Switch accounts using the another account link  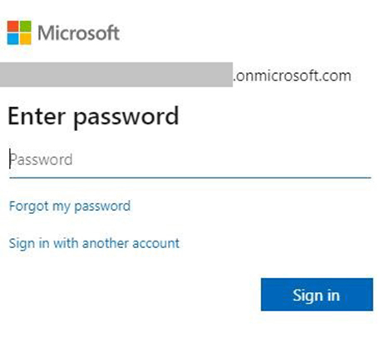tap(94, 244)
